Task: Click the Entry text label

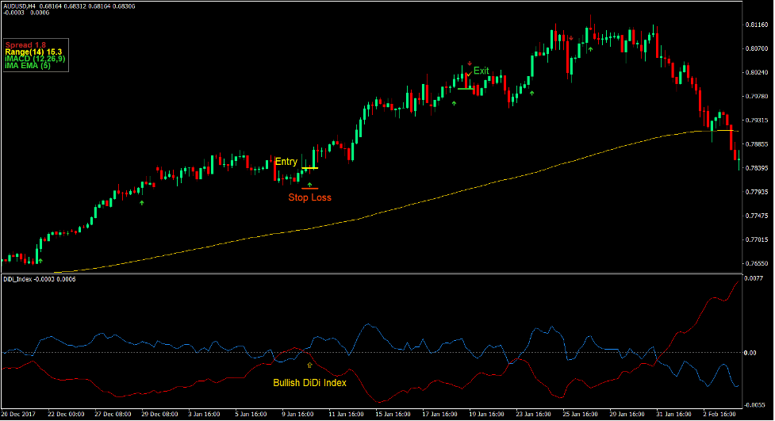Action: (286, 162)
